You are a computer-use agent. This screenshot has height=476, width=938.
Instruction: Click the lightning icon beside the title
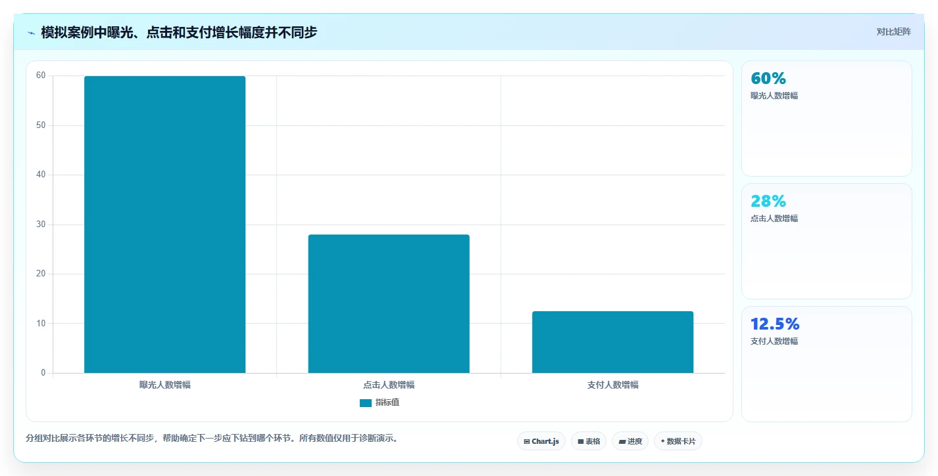(x=31, y=32)
